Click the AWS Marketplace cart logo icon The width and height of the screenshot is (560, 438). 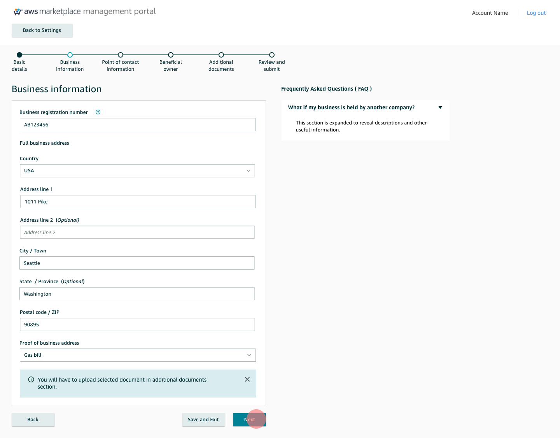(18, 12)
